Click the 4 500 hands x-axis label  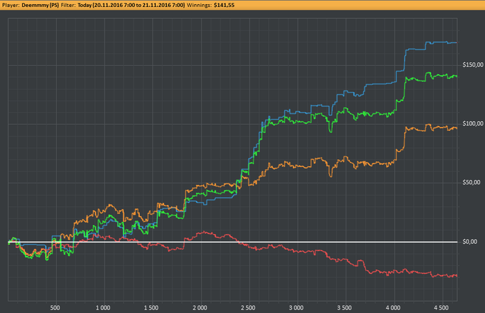[x=441, y=307]
